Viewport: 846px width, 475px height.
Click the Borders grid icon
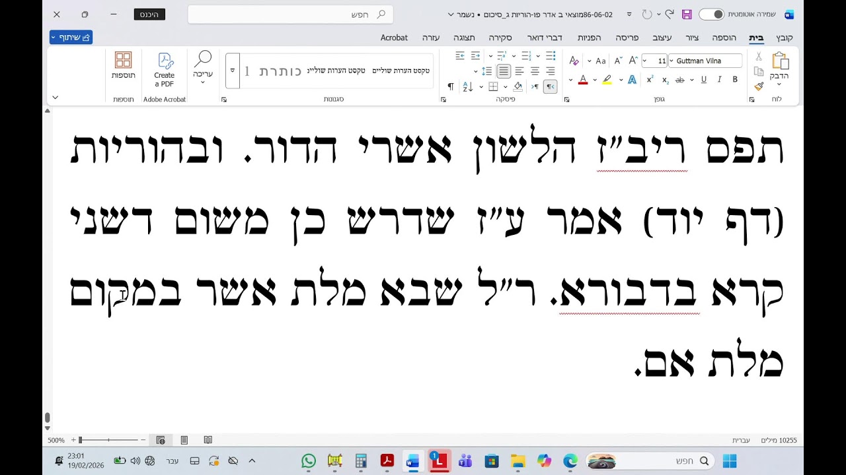pos(493,86)
